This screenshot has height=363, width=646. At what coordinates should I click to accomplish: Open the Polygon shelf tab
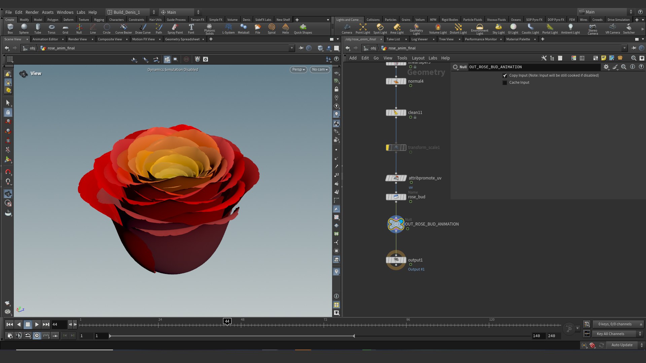point(52,20)
